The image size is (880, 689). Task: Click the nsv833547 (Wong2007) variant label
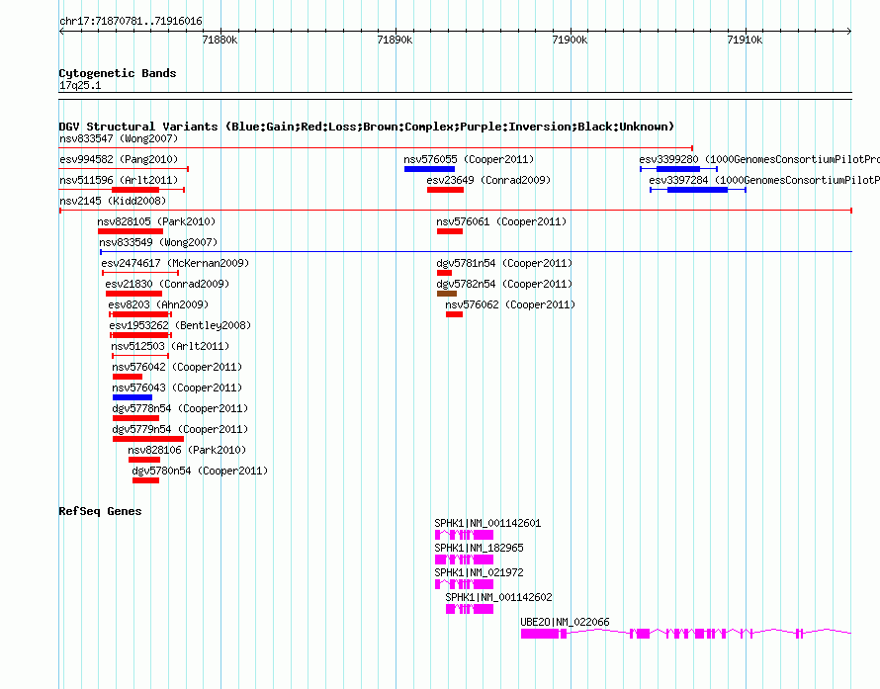[x=119, y=138]
